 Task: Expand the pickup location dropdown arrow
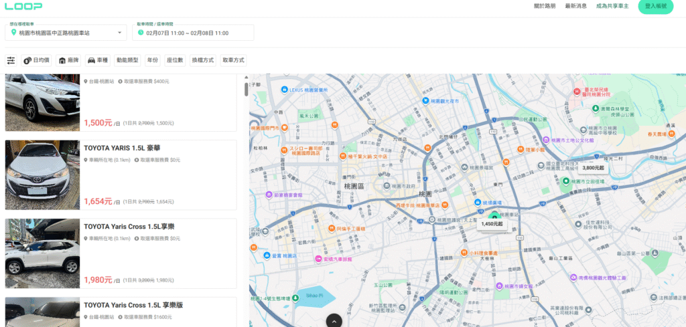pyautogui.click(x=119, y=32)
